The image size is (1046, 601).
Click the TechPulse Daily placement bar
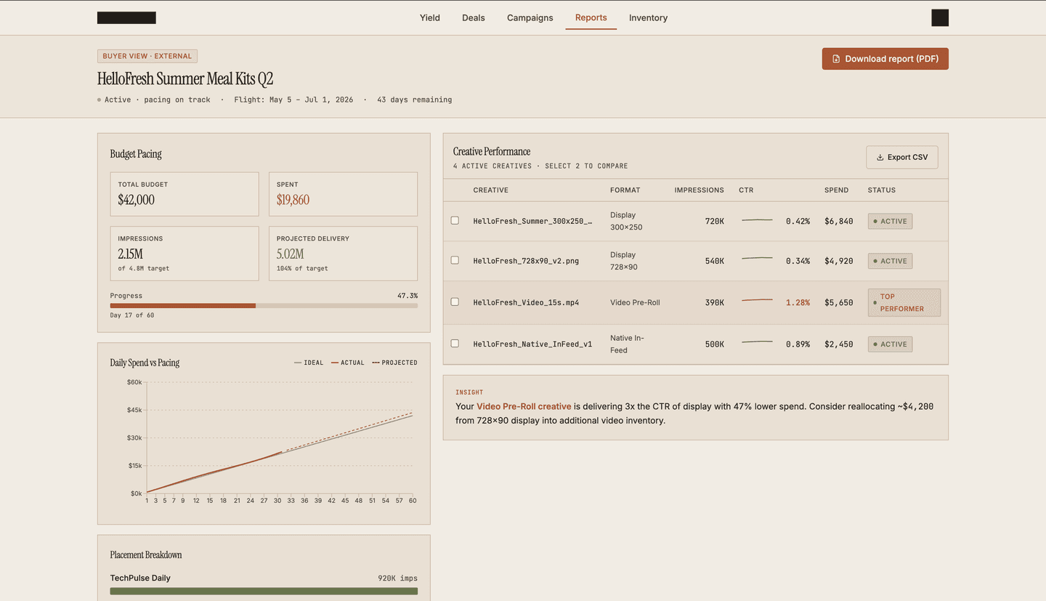click(264, 591)
